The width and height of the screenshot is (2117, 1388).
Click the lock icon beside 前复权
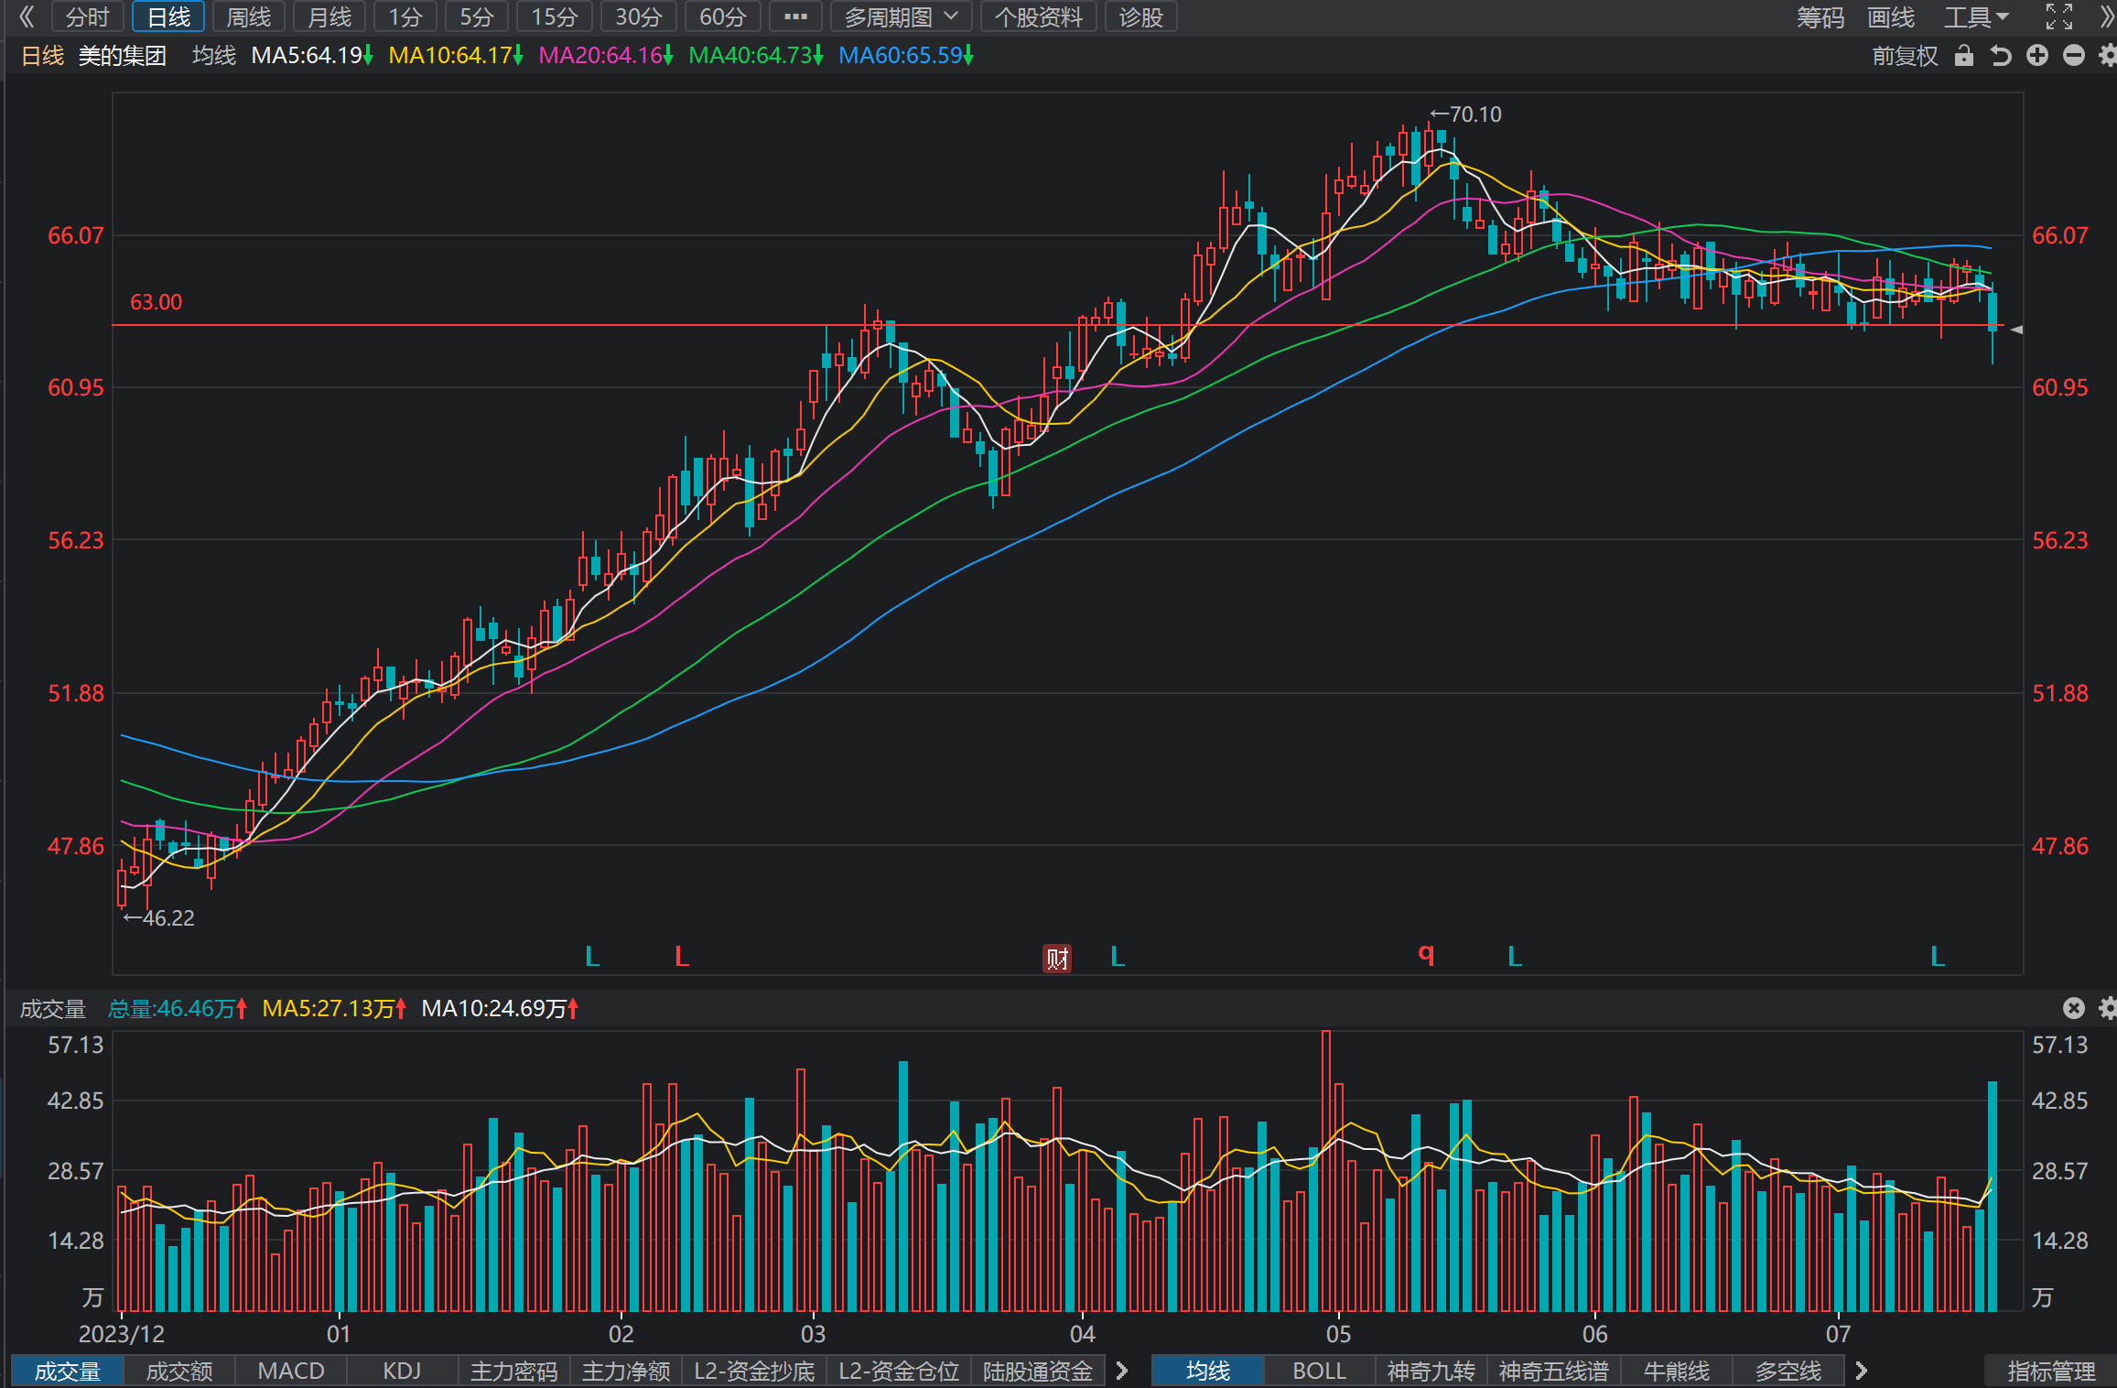pyautogui.click(x=1963, y=56)
